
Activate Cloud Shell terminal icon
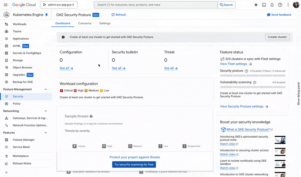point(264,5)
